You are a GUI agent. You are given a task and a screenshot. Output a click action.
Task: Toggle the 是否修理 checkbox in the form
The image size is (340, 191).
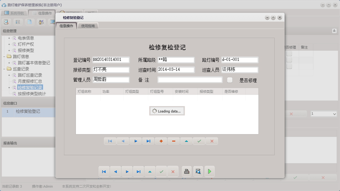(230, 80)
